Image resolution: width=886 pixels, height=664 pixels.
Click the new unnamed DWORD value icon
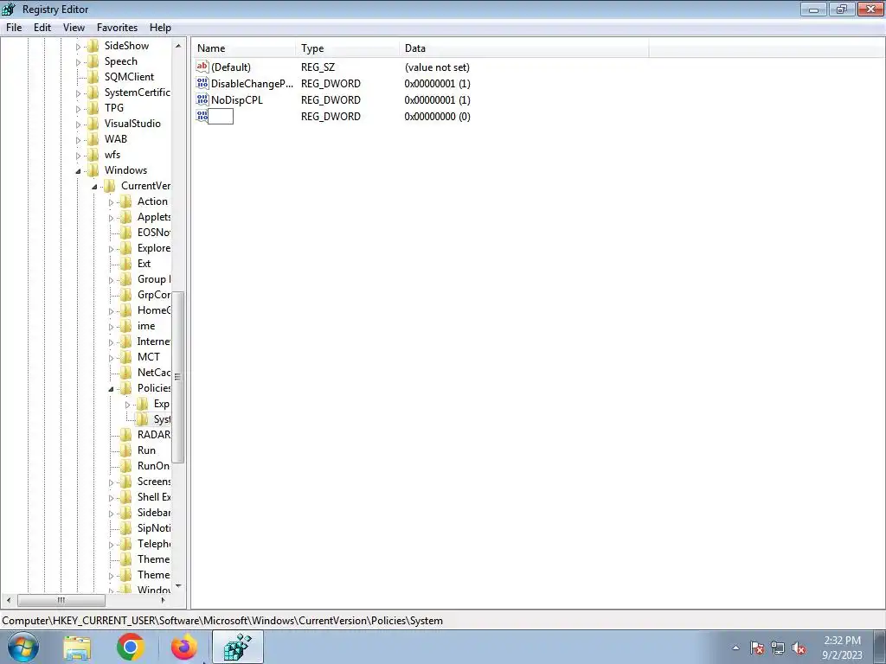tap(202, 116)
